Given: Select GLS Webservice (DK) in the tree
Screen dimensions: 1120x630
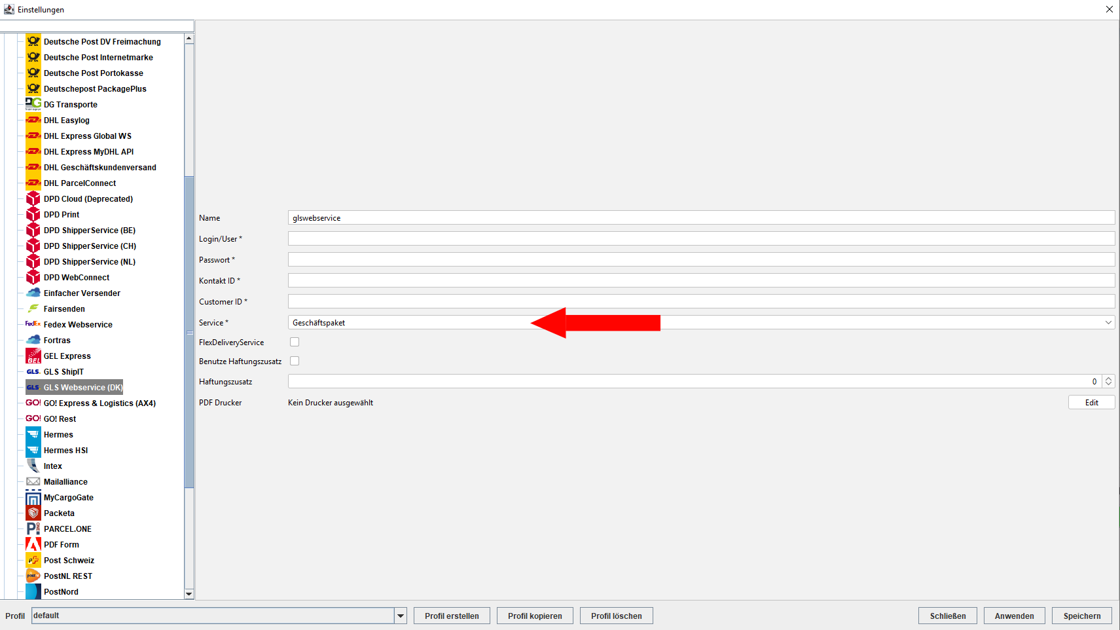Looking at the screenshot, I should (x=75, y=387).
